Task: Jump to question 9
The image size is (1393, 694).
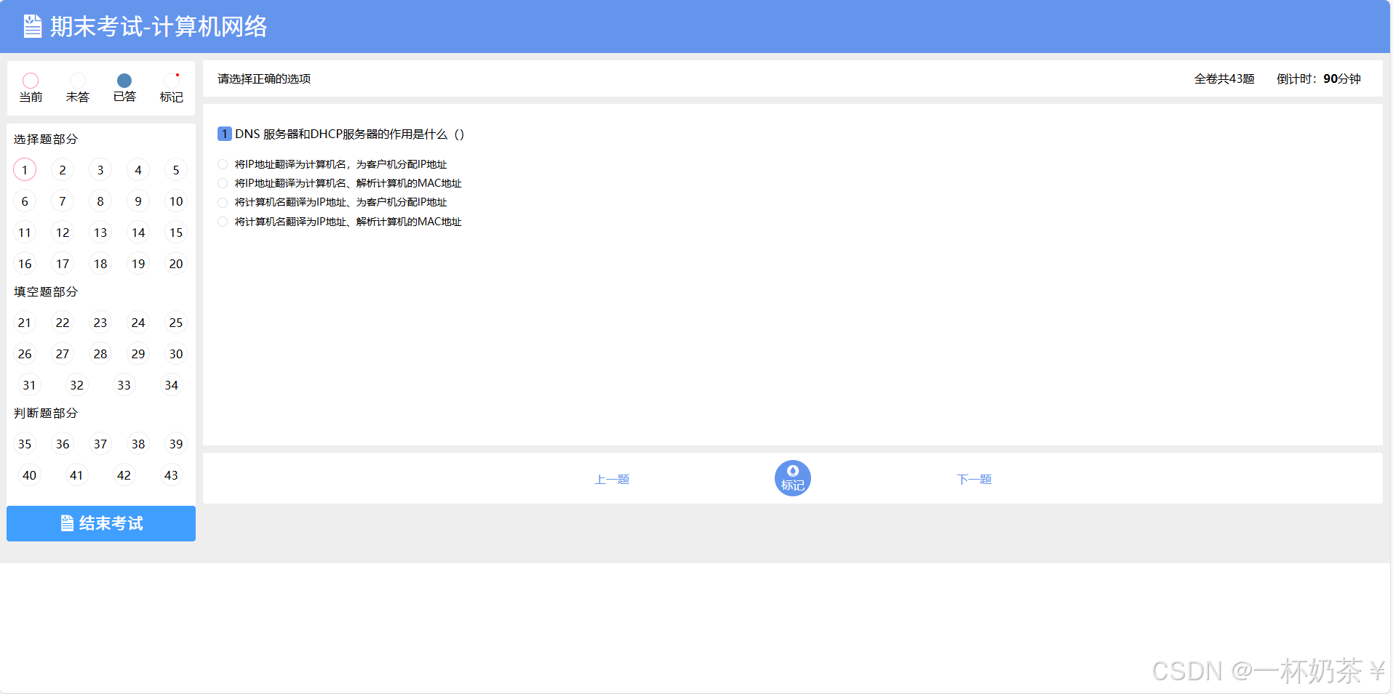Action: [x=138, y=201]
